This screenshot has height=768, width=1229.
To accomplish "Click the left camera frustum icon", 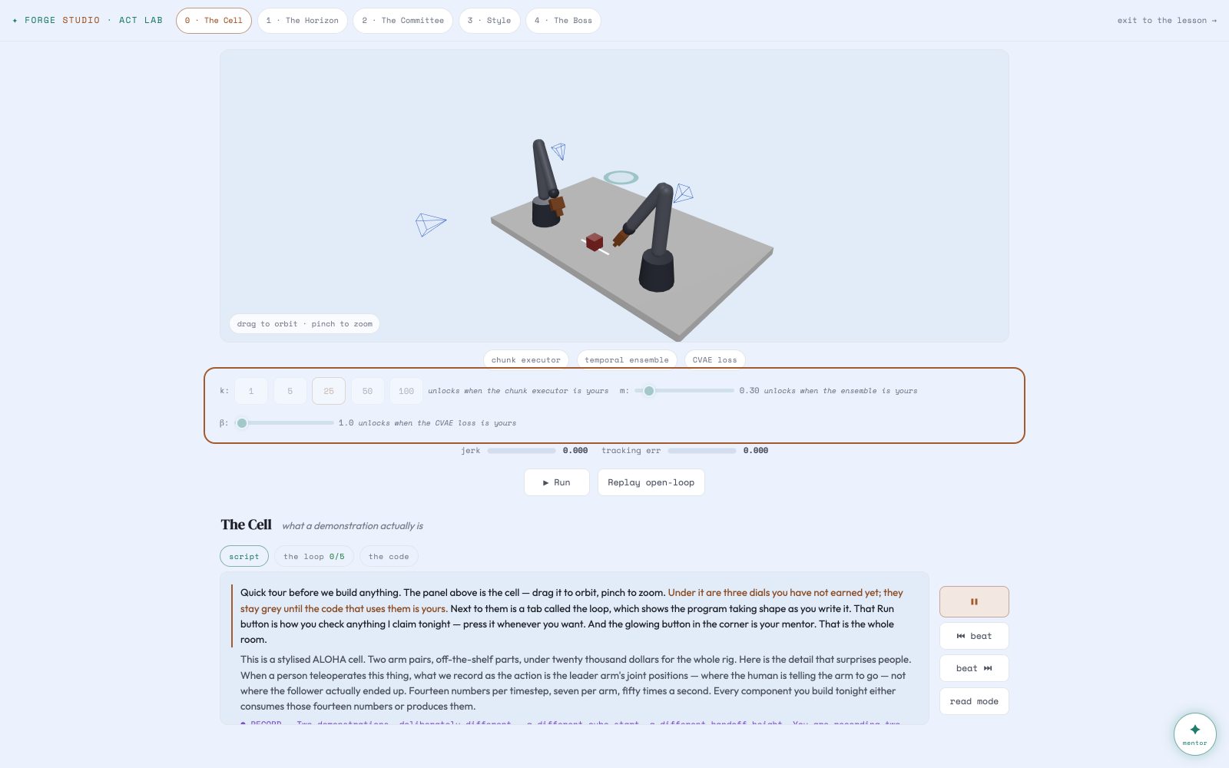I will pyautogui.click(x=430, y=223).
